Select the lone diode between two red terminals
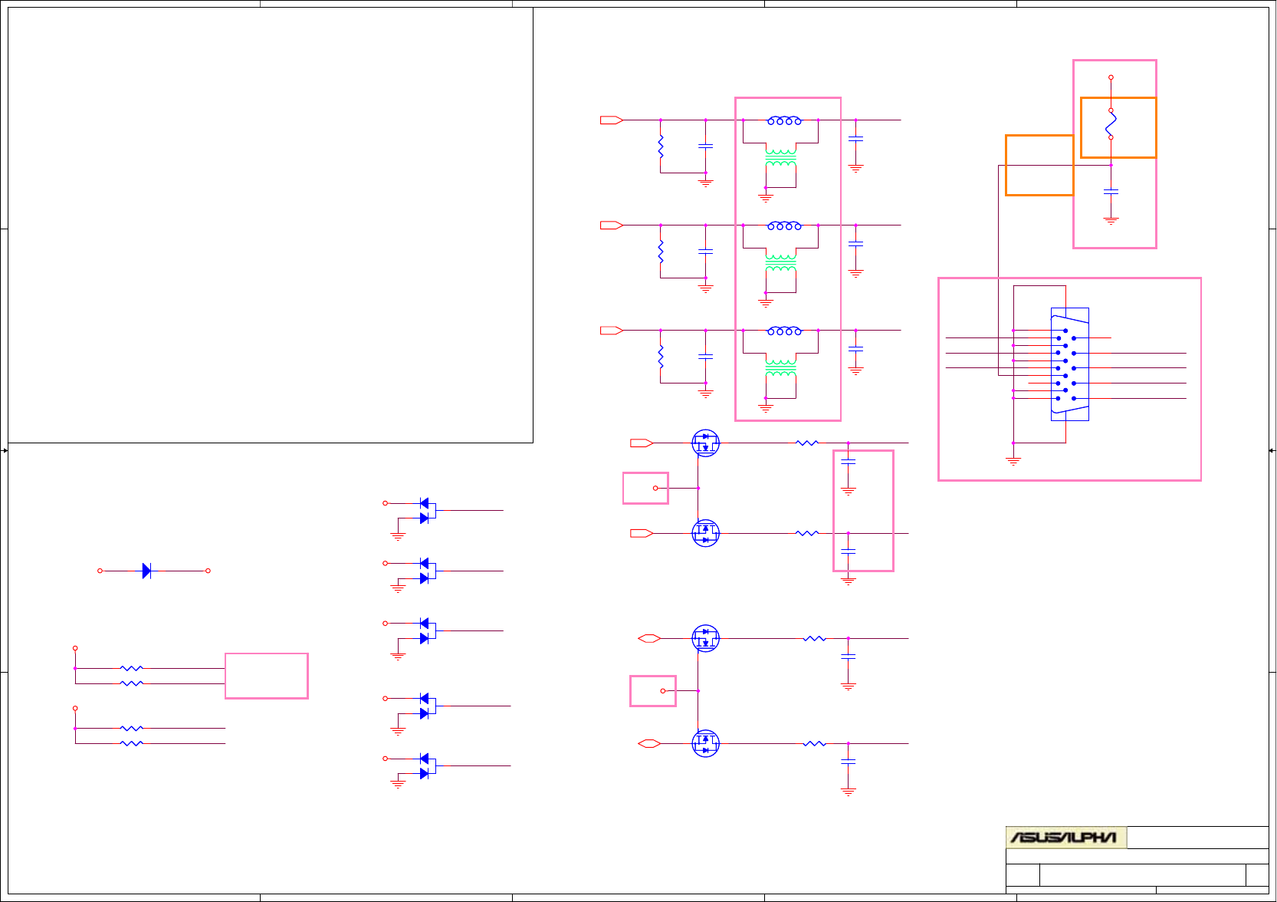This screenshot has width=1277, height=902. tap(146, 571)
